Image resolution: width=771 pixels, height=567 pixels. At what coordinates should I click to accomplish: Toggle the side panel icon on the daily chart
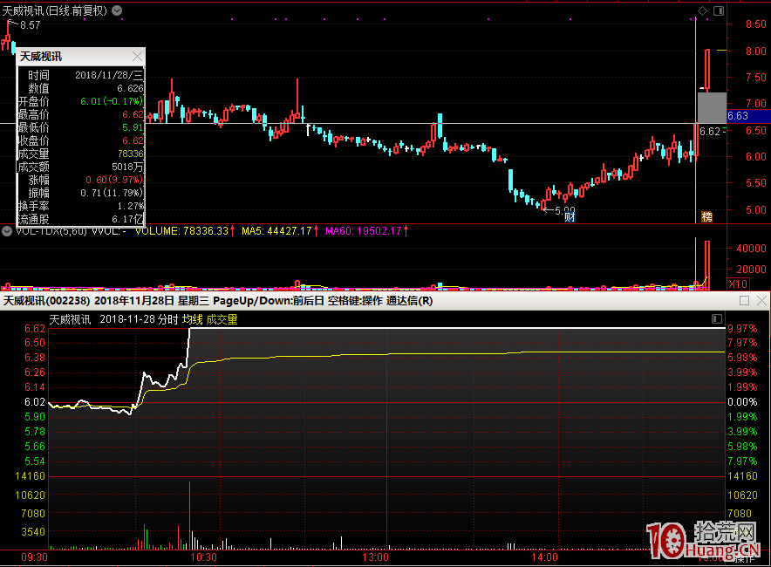coord(719,10)
